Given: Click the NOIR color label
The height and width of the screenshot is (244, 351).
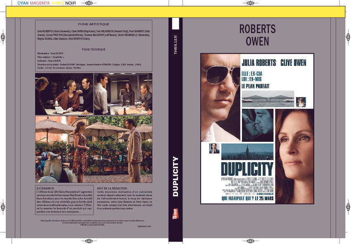Looking at the screenshot, I should [x=71, y=3].
